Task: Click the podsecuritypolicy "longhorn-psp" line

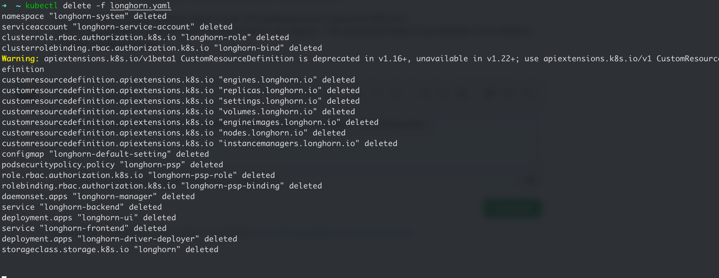Action: pos(112,165)
